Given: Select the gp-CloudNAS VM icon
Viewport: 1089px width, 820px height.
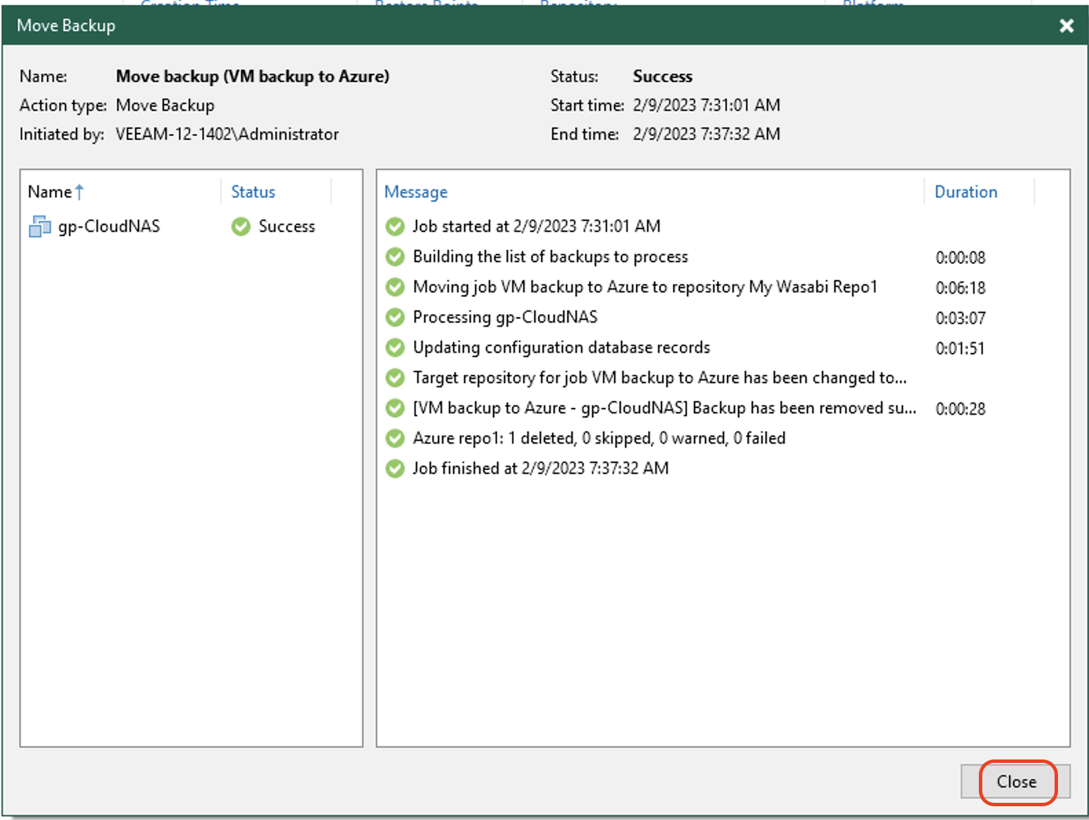Looking at the screenshot, I should click(x=40, y=226).
